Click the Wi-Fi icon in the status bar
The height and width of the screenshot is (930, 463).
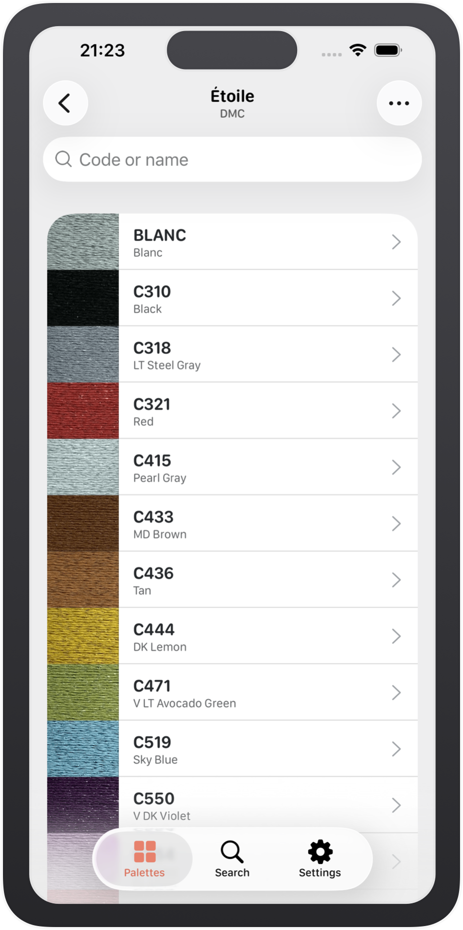pyautogui.click(x=356, y=50)
